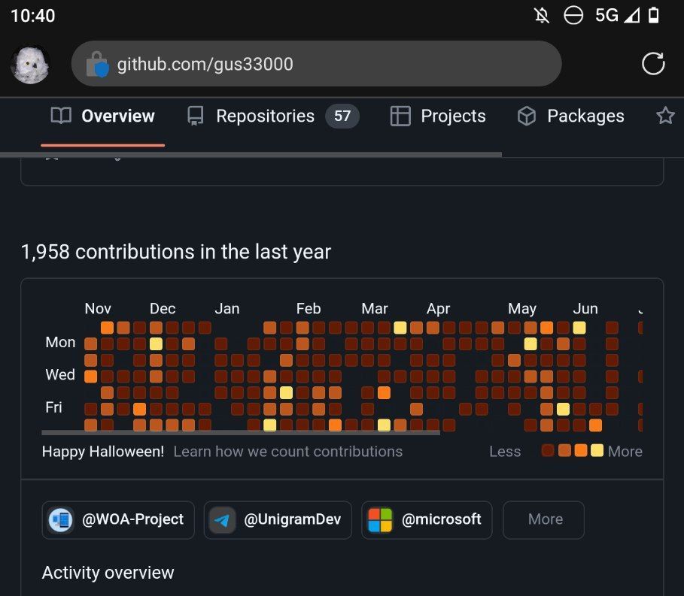Click the brightest yellow legend swatch
684x596 pixels.
click(x=597, y=451)
